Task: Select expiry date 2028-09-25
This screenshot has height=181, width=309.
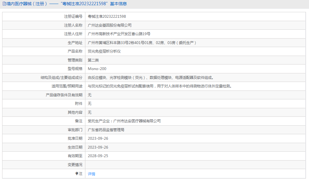Action: [98, 156]
